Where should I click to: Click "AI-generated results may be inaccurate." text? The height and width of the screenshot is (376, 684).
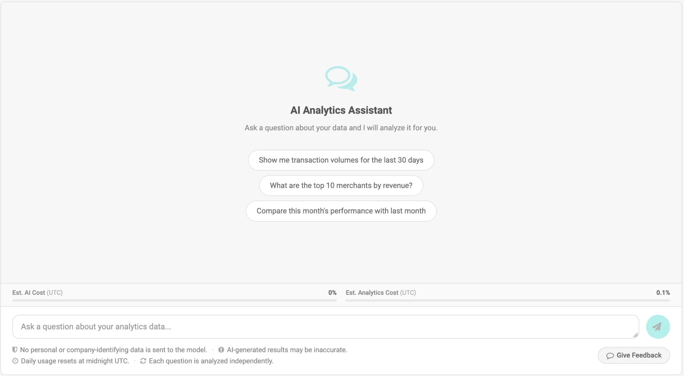pos(287,350)
